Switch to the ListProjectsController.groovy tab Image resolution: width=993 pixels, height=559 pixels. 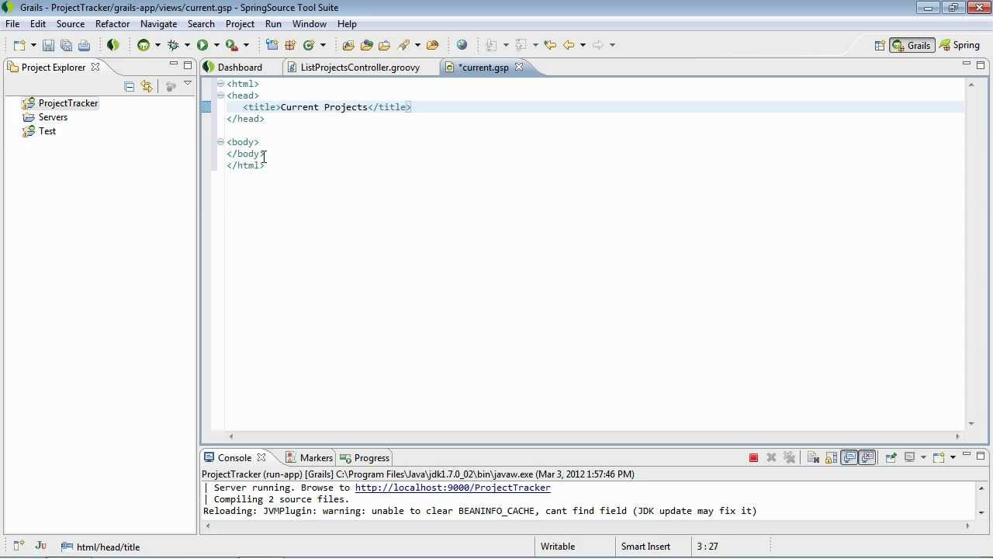(354, 68)
